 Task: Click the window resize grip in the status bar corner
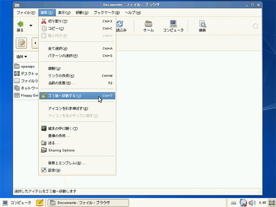259,192
